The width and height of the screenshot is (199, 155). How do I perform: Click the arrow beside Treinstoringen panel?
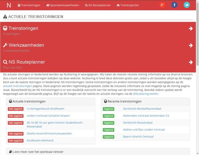(x=191, y=29)
